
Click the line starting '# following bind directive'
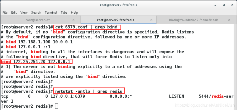click(x=86, y=57)
